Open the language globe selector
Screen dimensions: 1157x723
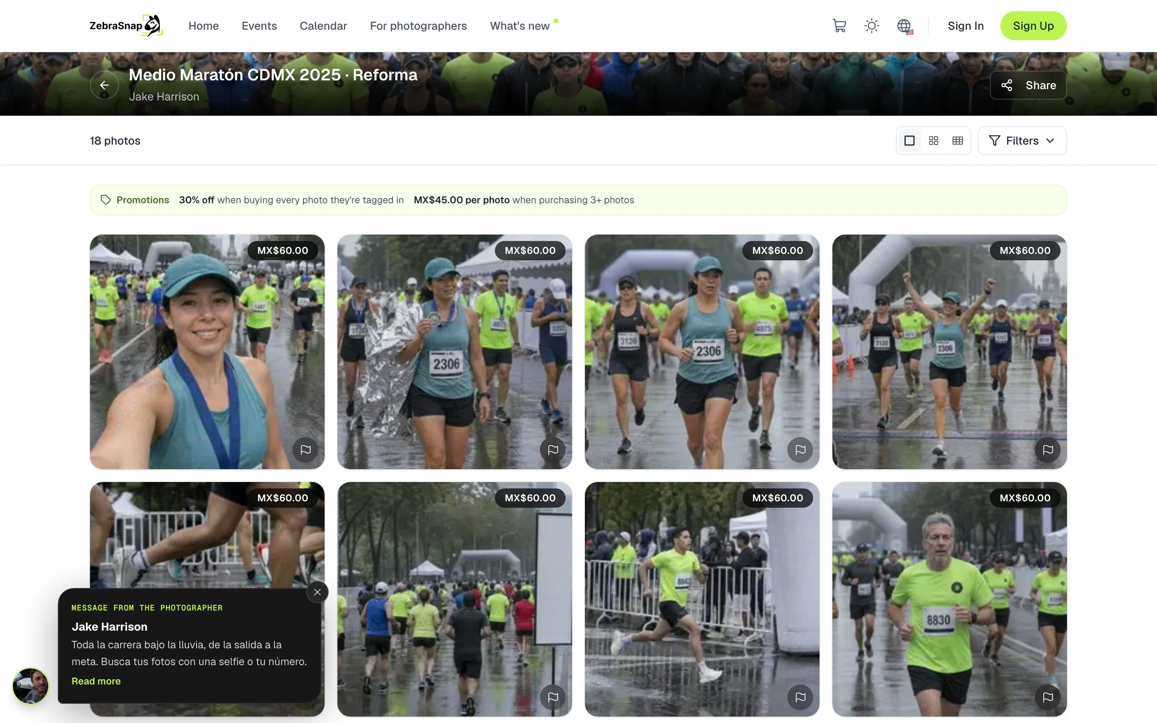(x=904, y=26)
